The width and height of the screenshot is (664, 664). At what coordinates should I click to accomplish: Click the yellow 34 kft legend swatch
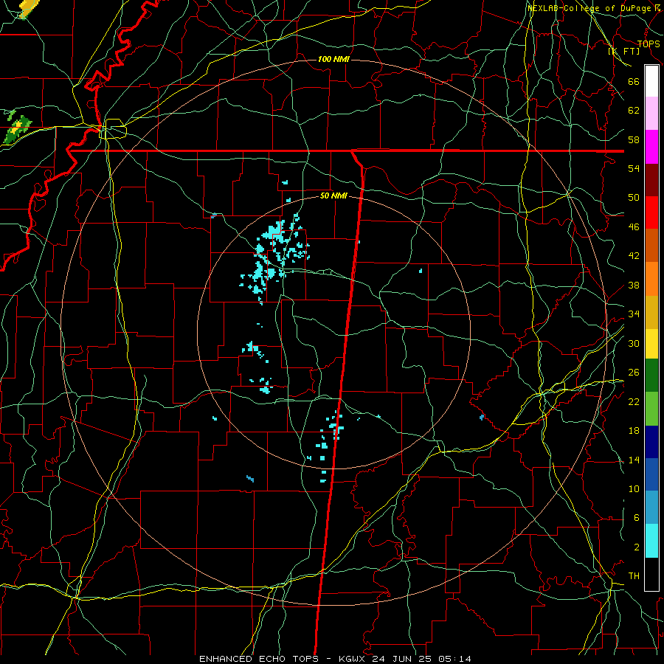click(651, 344)
